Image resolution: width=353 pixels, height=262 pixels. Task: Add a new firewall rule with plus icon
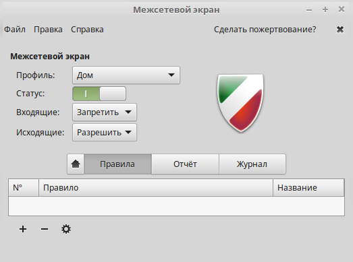[23, 229]
